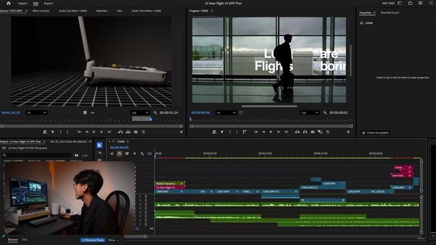This screenshot has height=245, width=436.
Task: Click Lift button in Program monitor
Action: (298, 132)
